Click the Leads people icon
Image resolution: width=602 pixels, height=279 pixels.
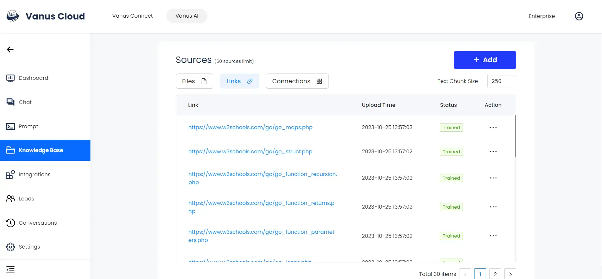click(x=10, y=199)
